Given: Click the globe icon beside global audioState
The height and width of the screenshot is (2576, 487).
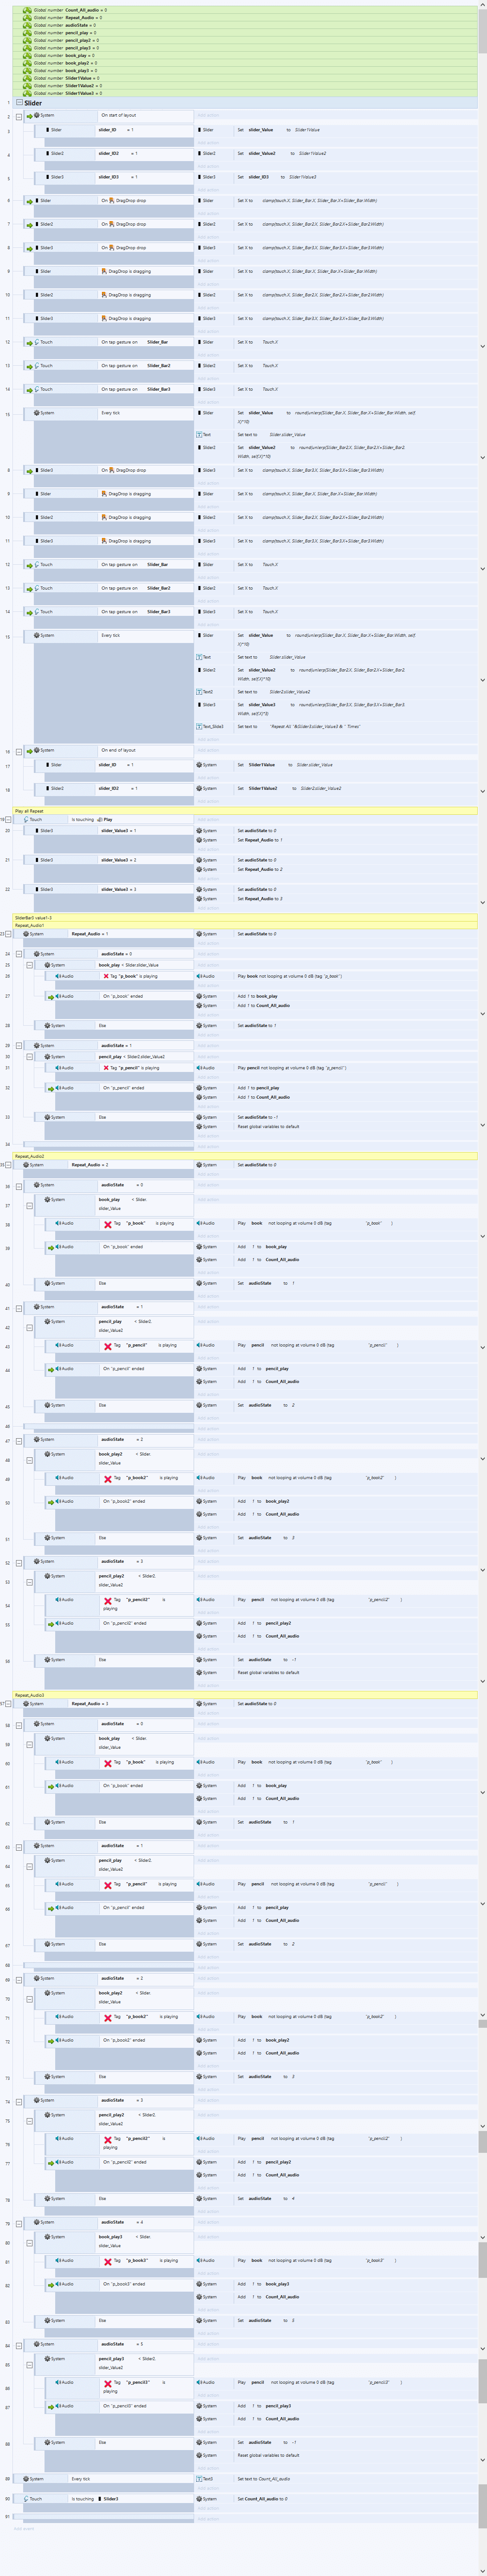Looking at the screenshot, I should coord(27,25).
